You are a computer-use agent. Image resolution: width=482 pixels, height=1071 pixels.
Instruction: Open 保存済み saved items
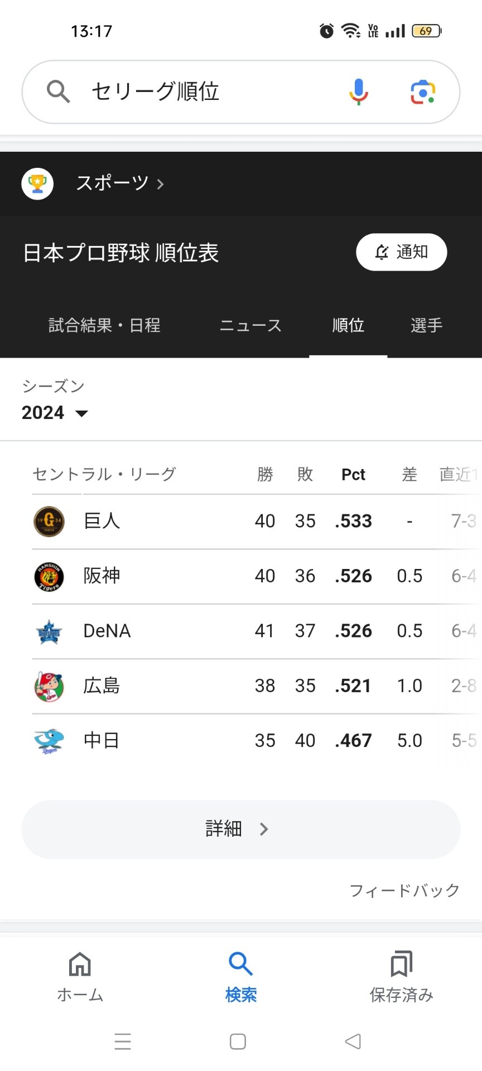point(402,976)
